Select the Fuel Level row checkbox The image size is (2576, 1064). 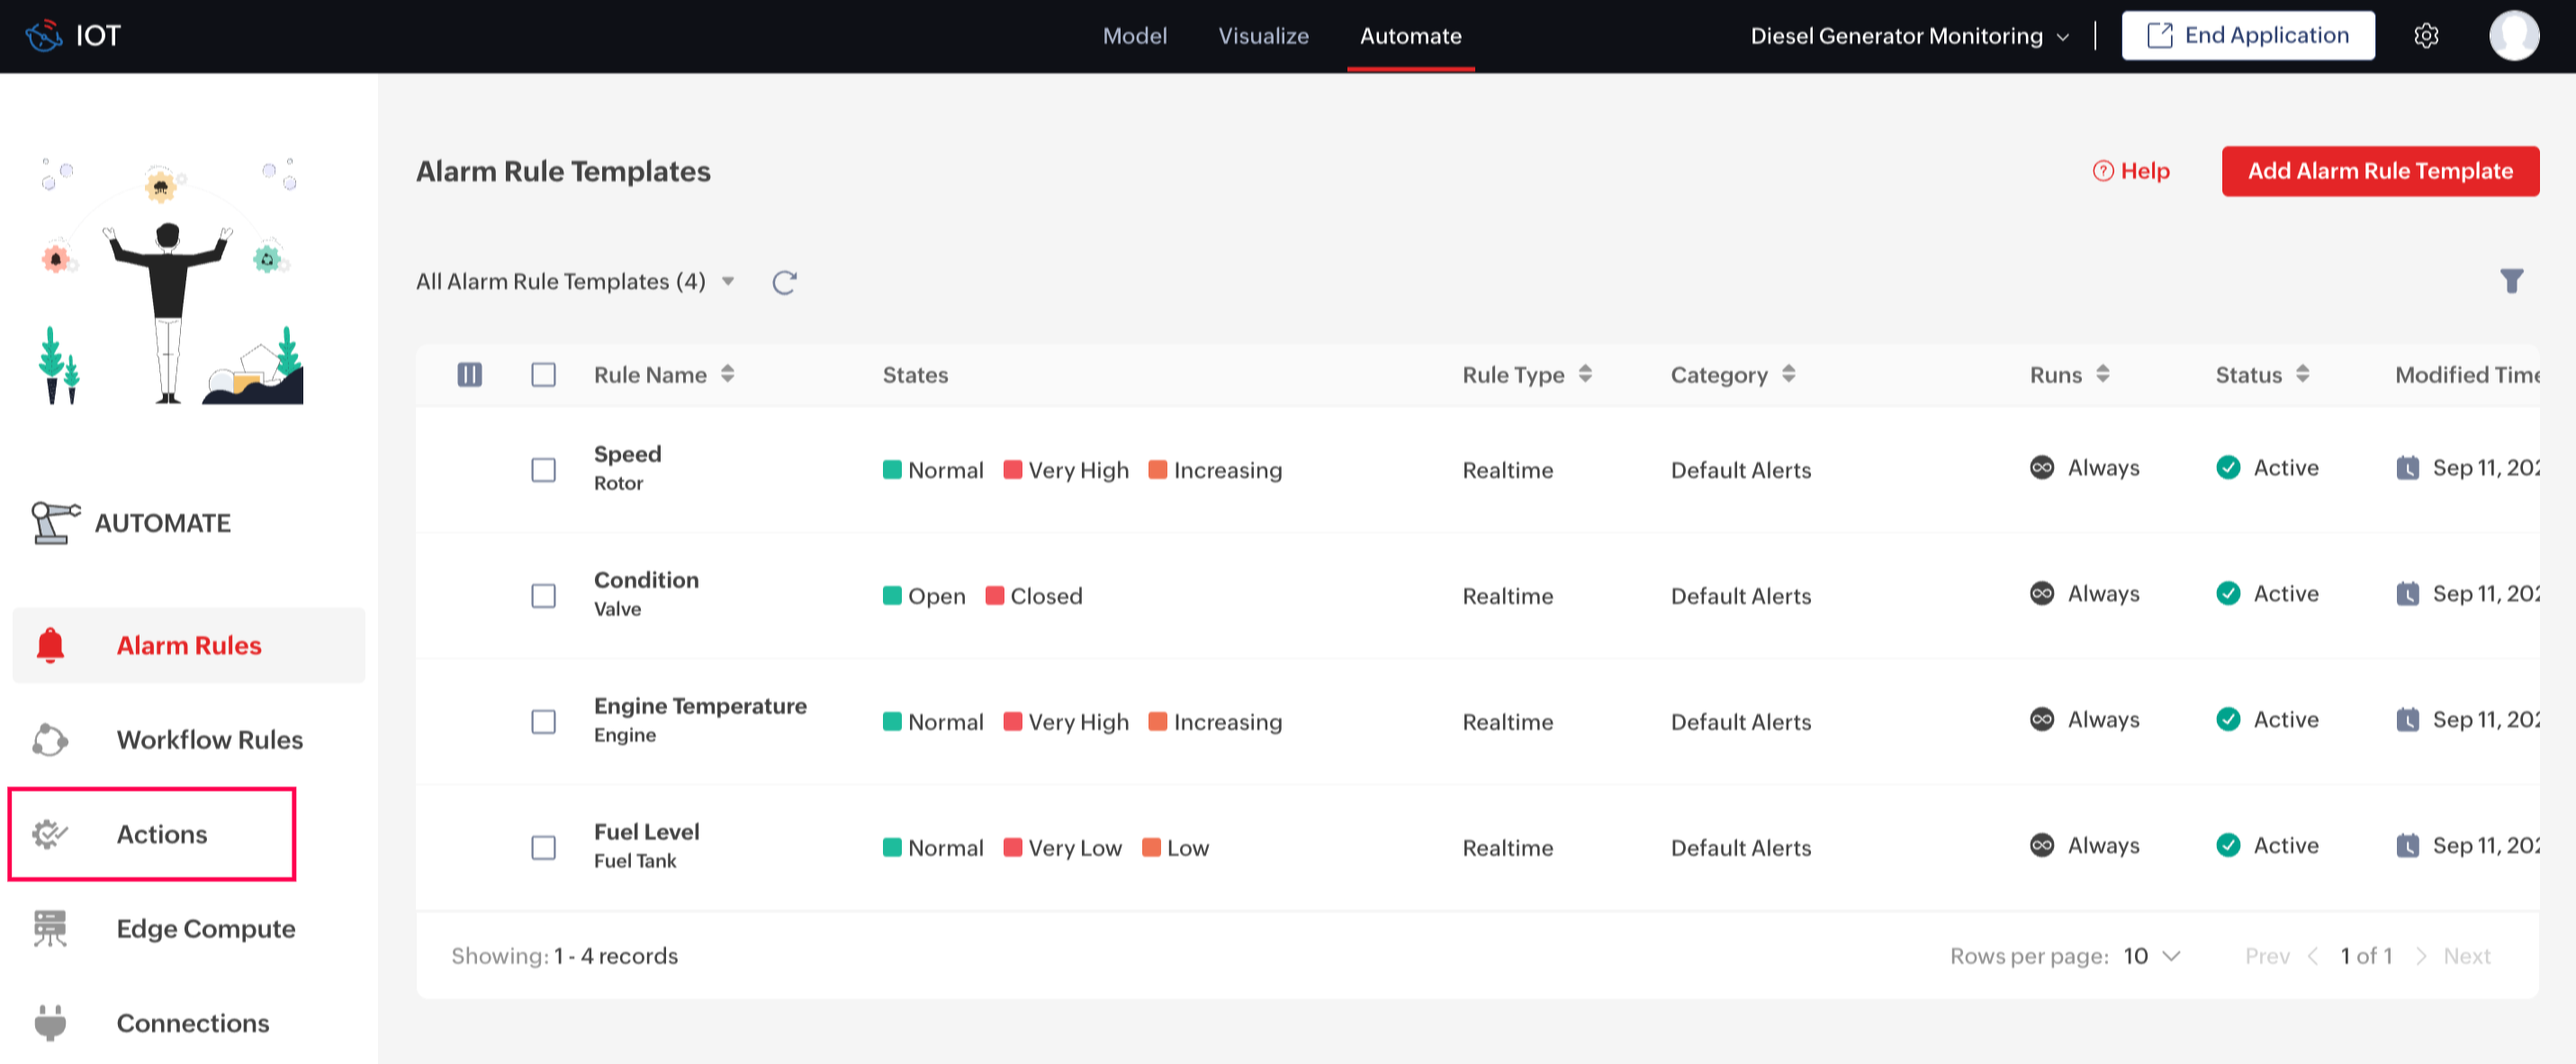[x=543, y=847]
